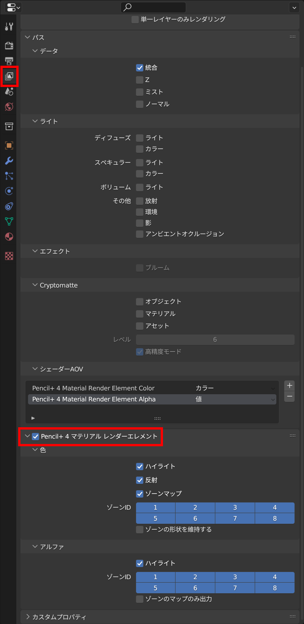The width and height of the screenshot is (304, 624).
Task: Open the Modifiers wrench tab
Action: tap(9, 160)
